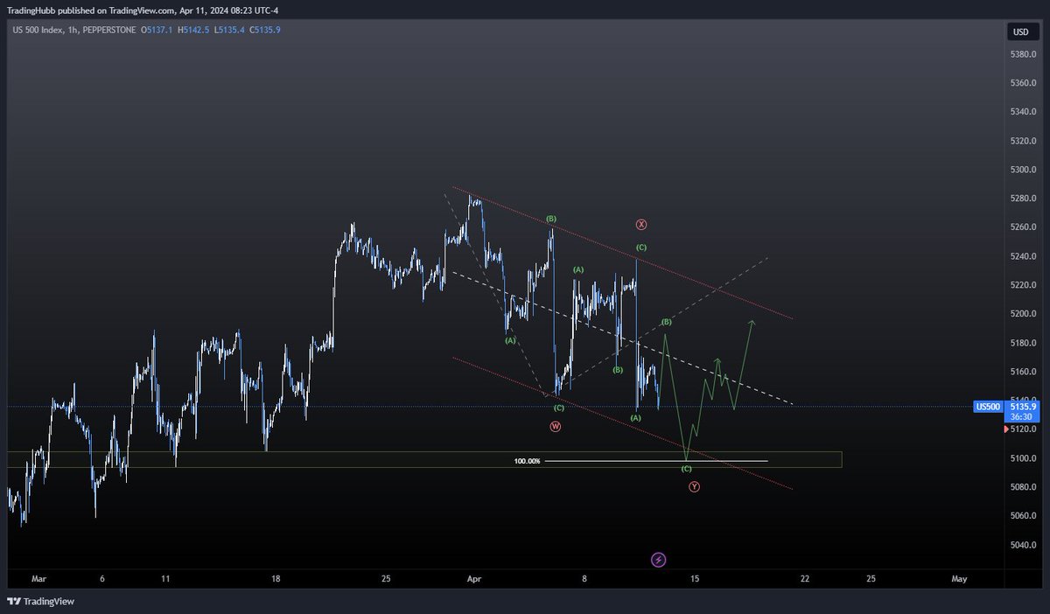Click the open value O5137.1
Viewport: 1050px width, 614px height.
(156, 30)
